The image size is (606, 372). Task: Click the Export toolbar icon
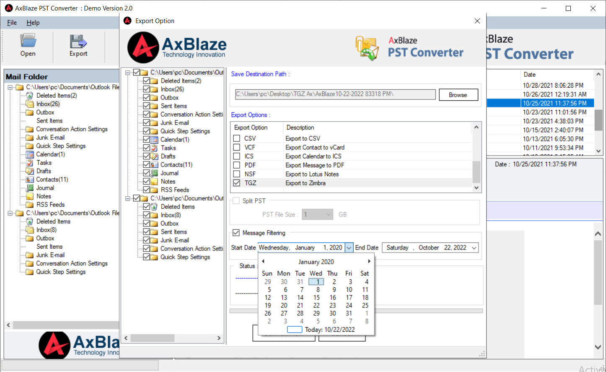[78, 41]
